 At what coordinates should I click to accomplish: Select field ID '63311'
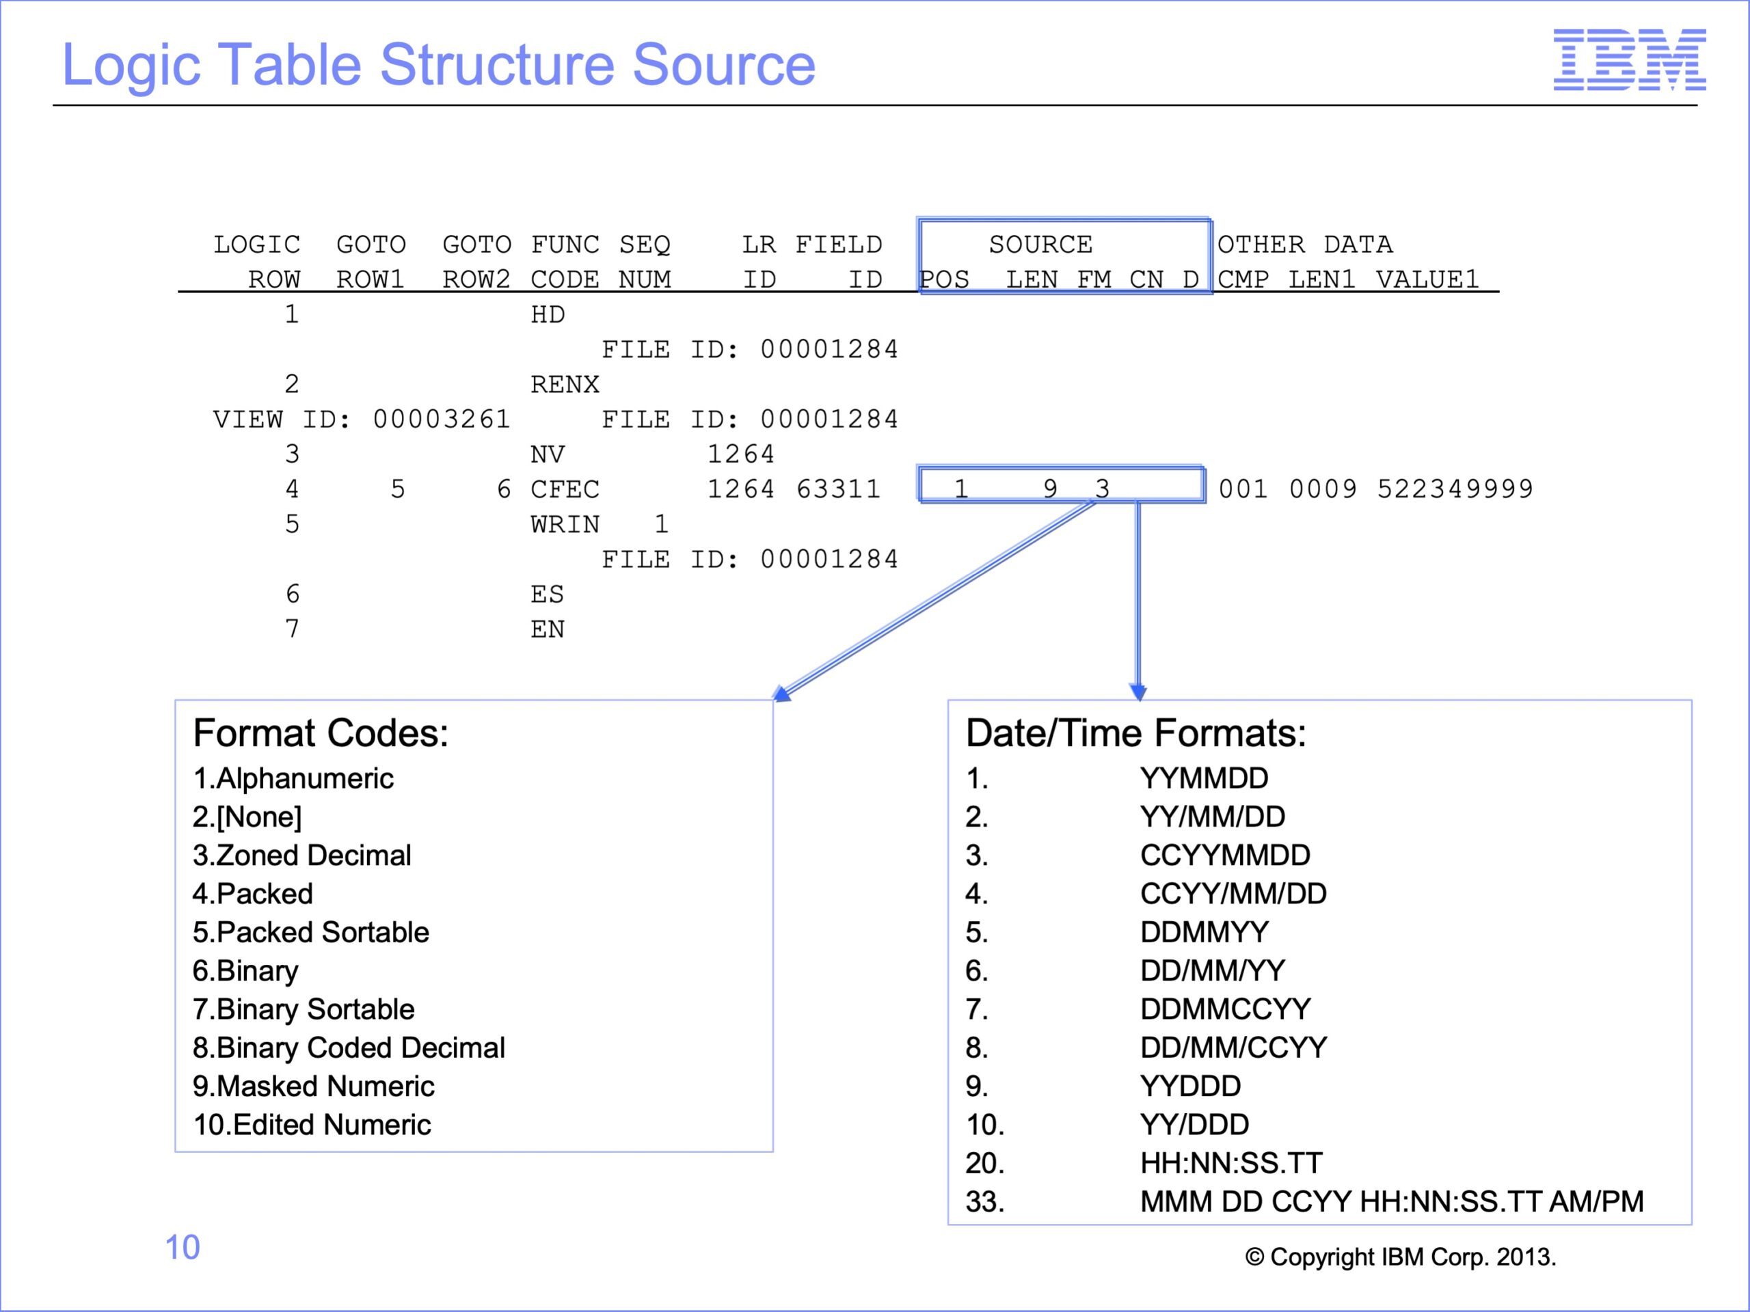tap(838, 489)
